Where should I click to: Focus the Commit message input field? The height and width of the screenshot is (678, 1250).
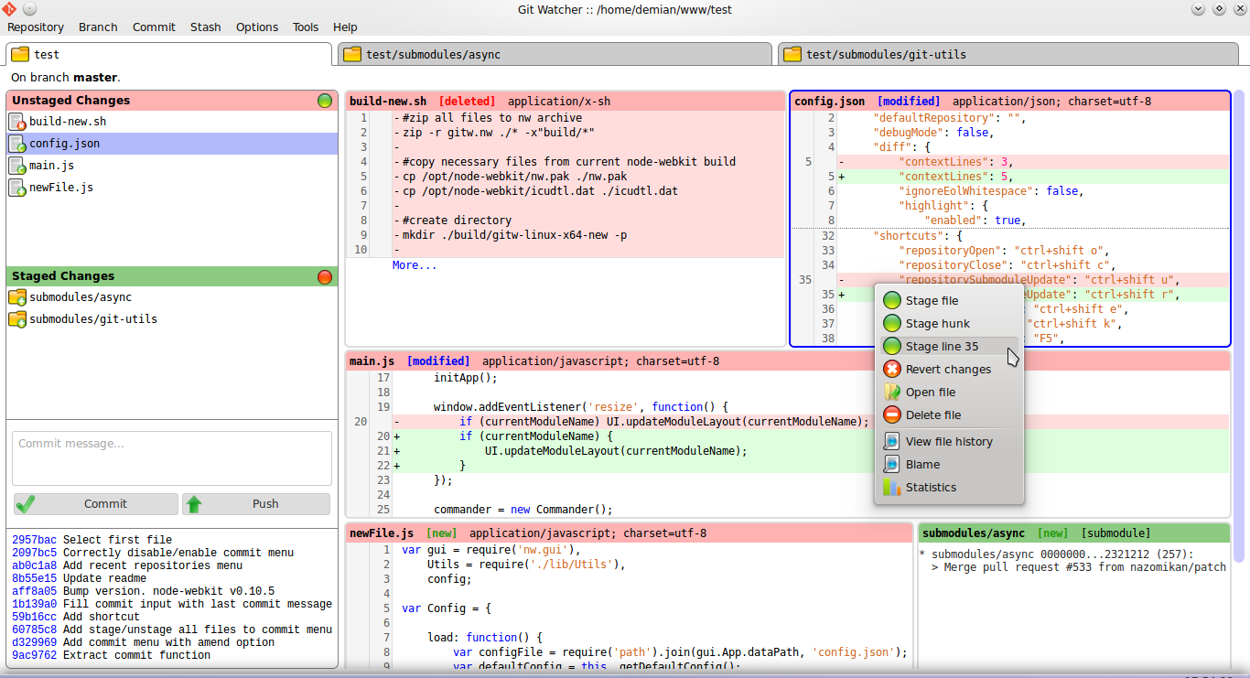coord(172,457)
